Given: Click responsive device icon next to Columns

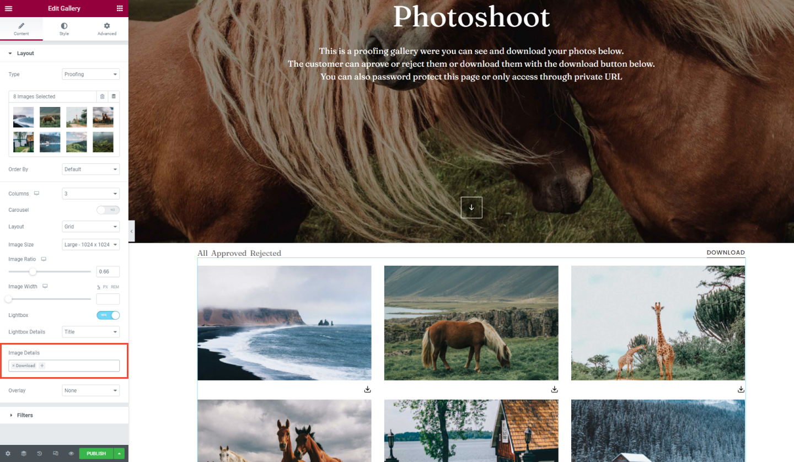Looking at the screenshot, I should pos(37,194).
